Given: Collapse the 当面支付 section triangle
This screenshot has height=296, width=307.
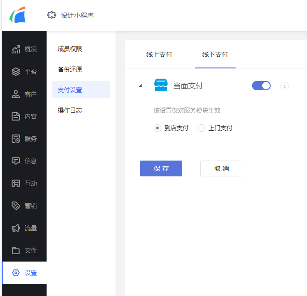Looking at the screenshot, I should (140, 86).
